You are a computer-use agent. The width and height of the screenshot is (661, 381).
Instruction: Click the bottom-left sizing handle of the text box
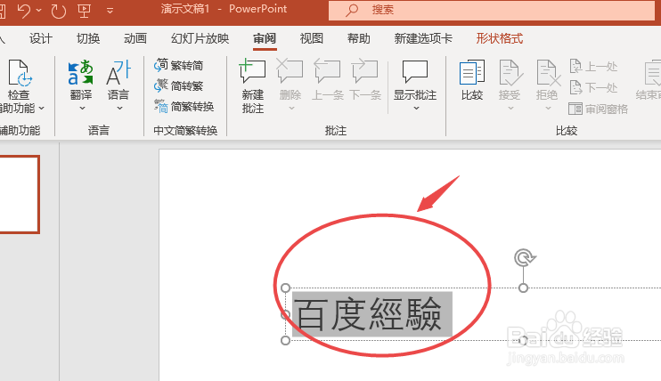[x=285, y=340]
